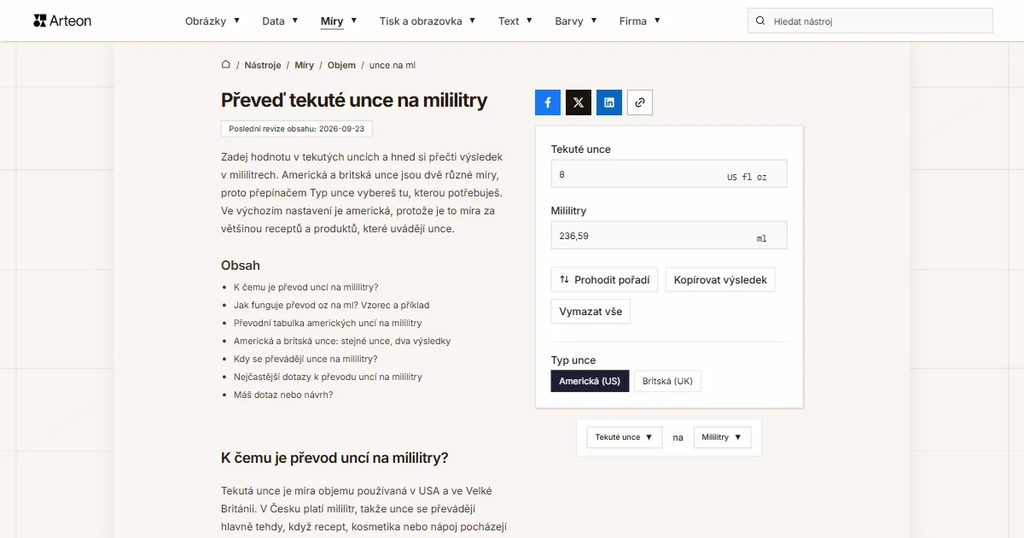This screenshot has width=1024, height=538.
Task: Click the search magnifier icon
Action: point(760,20)
